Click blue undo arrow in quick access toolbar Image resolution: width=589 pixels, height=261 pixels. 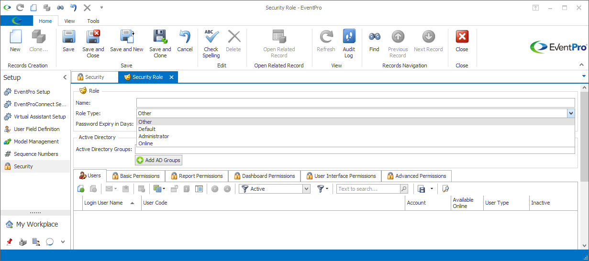73,8
